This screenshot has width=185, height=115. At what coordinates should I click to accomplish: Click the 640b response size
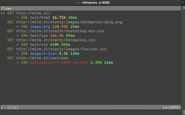coord(55,45)
